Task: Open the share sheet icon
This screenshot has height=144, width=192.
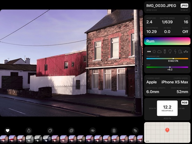Action: tap(29, 130)
